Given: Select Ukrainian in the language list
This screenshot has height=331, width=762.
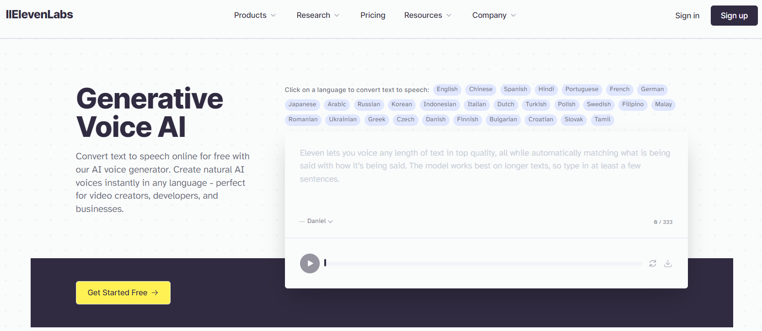Looking at the screenshot, I should 343,119.
